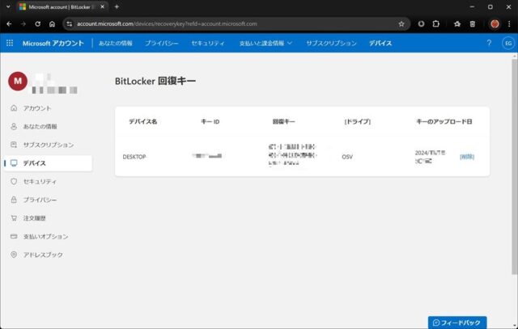Click the pin icon beside アドレスブック
518x329 pixels.
(x=14, y=255)
